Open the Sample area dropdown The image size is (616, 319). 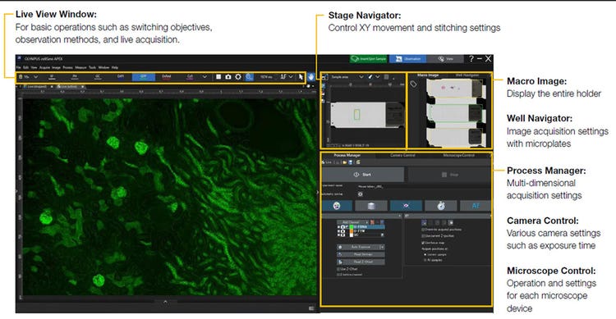coord(361,77)
